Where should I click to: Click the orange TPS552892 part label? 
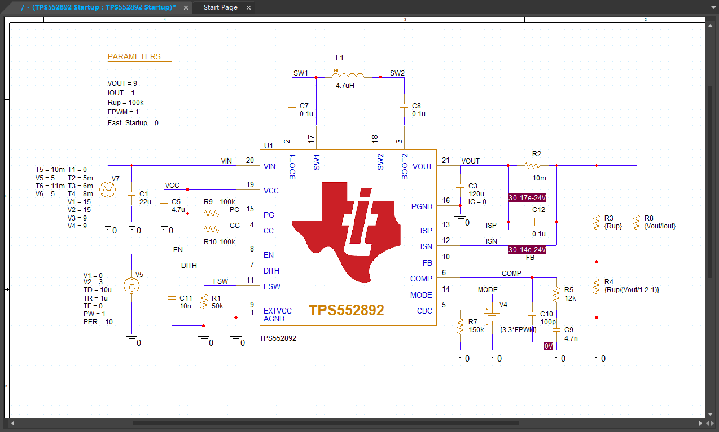[x=347, y=310]
